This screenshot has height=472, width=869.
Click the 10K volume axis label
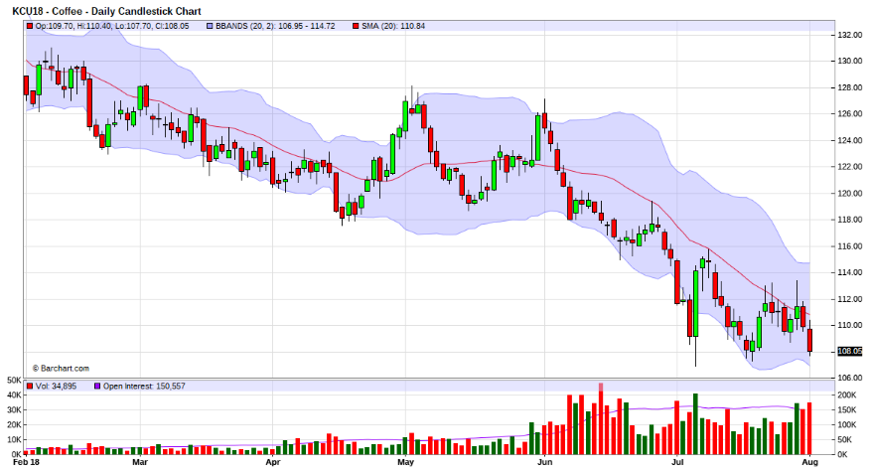pos(14,440)
